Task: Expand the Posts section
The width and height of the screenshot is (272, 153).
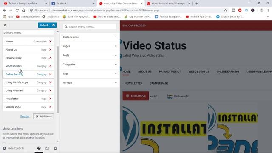Action: [90, 55]
